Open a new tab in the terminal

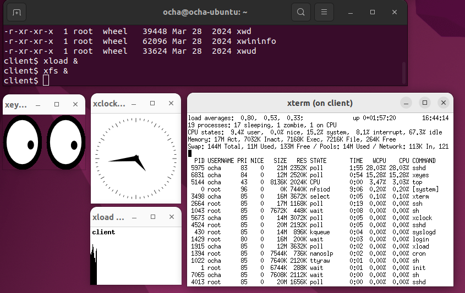pyautogui.click(x=17, y=12)
